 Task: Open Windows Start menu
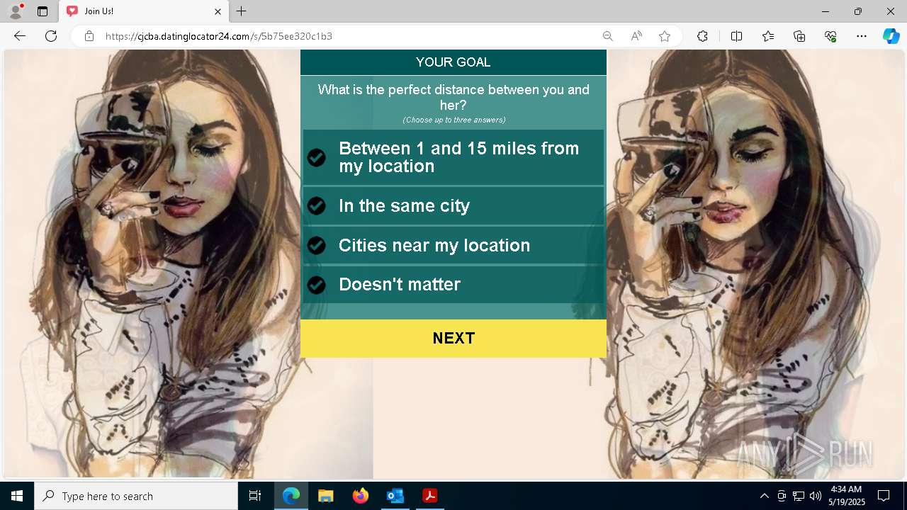coord(17,496)
